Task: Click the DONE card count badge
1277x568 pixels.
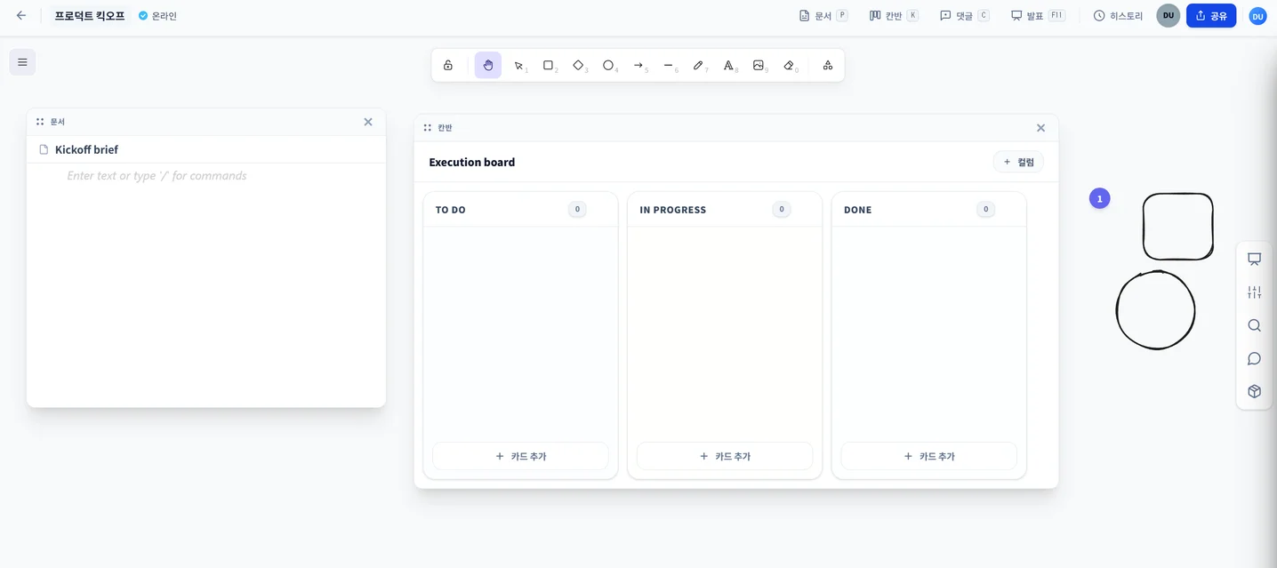Action: click(984, 210)
